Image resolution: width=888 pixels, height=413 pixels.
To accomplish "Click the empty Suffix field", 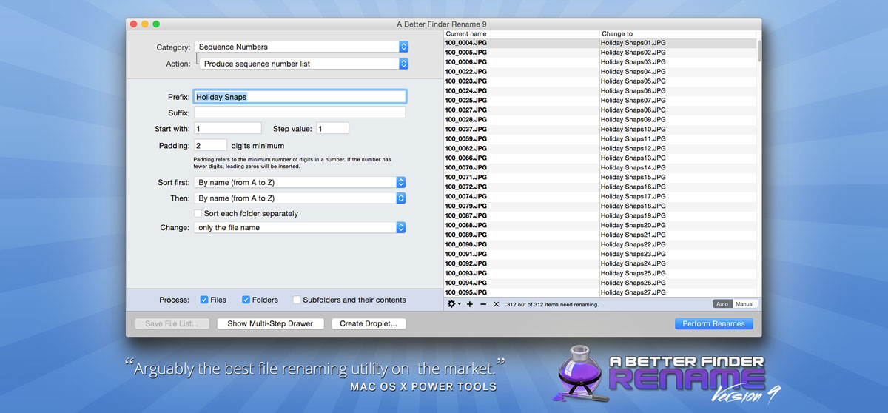I will (x=300, y=113).
